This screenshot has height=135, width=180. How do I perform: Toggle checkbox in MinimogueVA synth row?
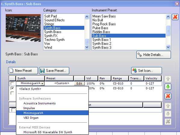tap(12, 83)
